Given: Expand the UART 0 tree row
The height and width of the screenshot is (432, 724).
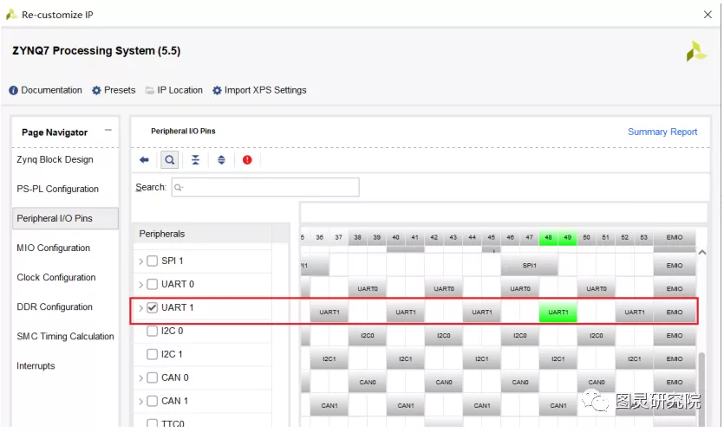Looking at the screenshot, I should coord(140,285).
